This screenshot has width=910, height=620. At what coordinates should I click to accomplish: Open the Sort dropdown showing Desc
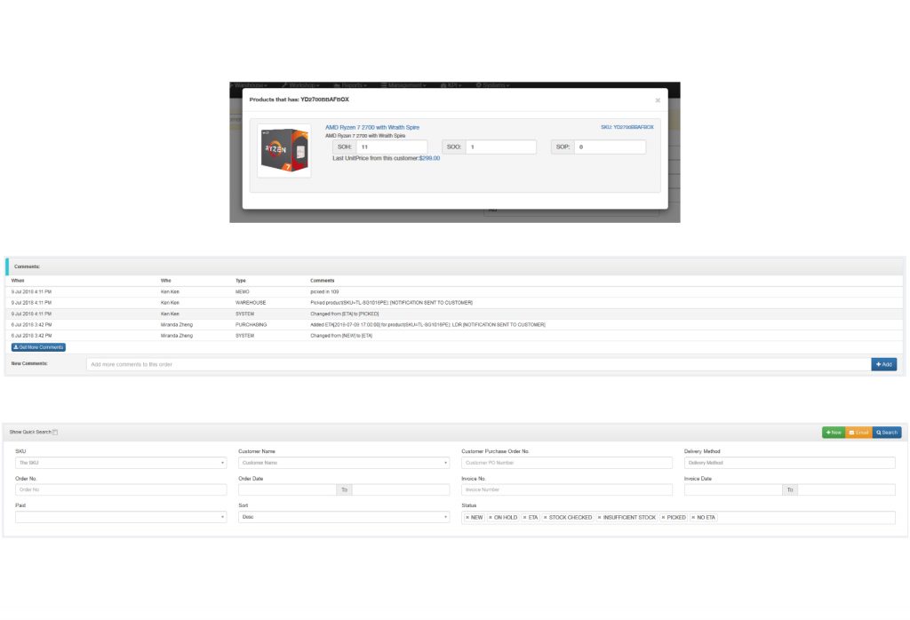tap(344, 517)
